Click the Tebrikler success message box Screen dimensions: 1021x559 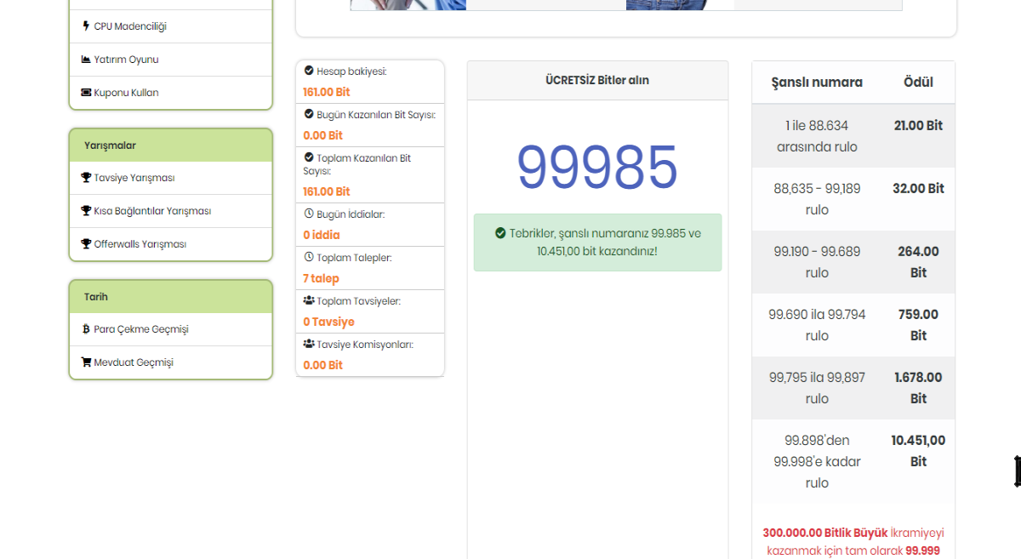pyautogui.click(x=597, y=242)
